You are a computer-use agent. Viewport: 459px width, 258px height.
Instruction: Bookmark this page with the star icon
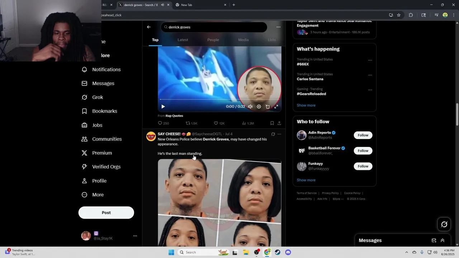(399, 15)
